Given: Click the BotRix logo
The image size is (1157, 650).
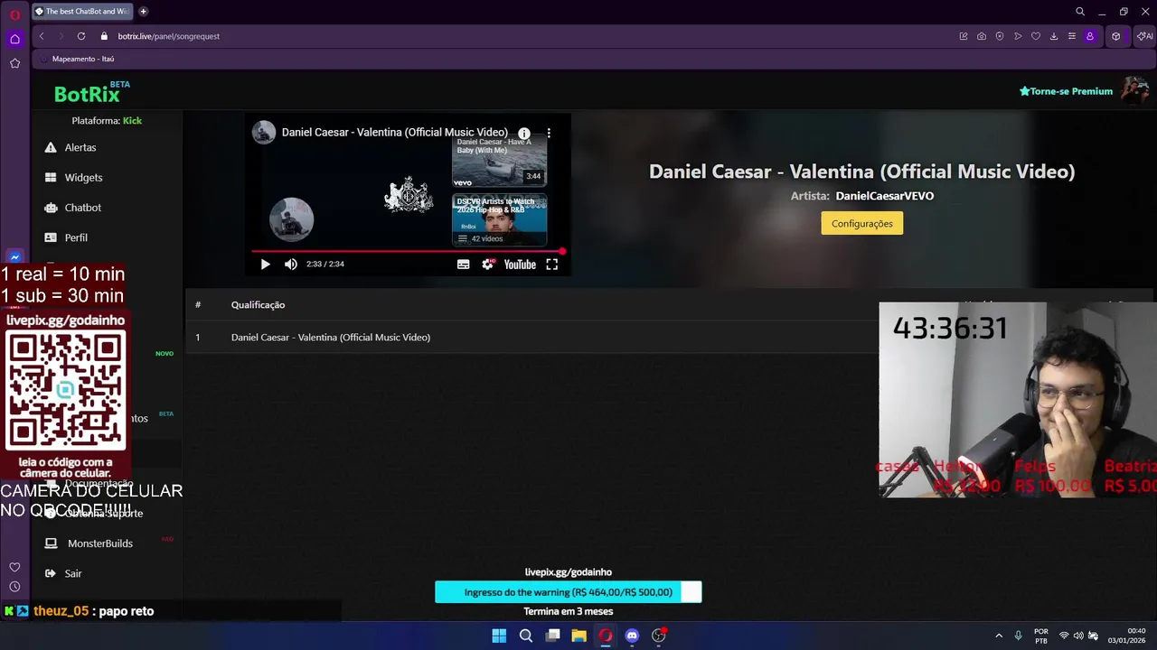Looking at the screenshot, I should click(x=88, y=93).
